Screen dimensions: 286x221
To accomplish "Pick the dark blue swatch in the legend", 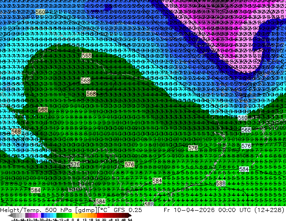I will (x=42, y=215).
